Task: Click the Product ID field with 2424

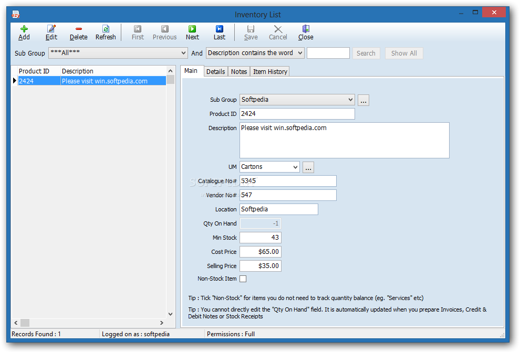Action: 297,114
